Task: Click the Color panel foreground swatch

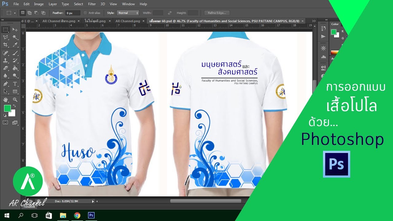Action: [333, 32]
